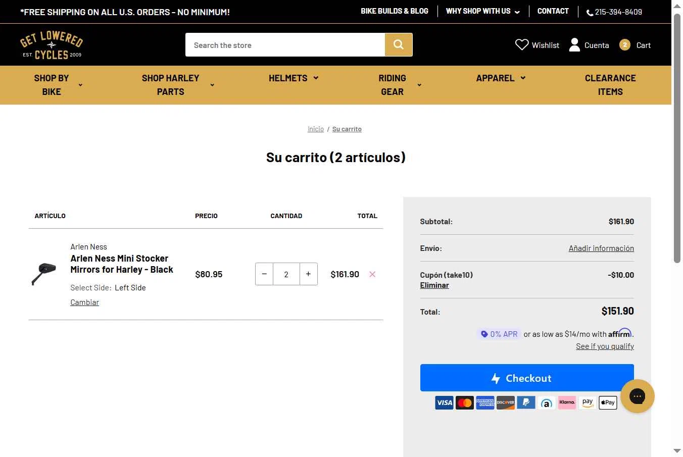The image size is (683, 457).
Task: Click the blue Checkout button
Action: (x=527, y=378)
